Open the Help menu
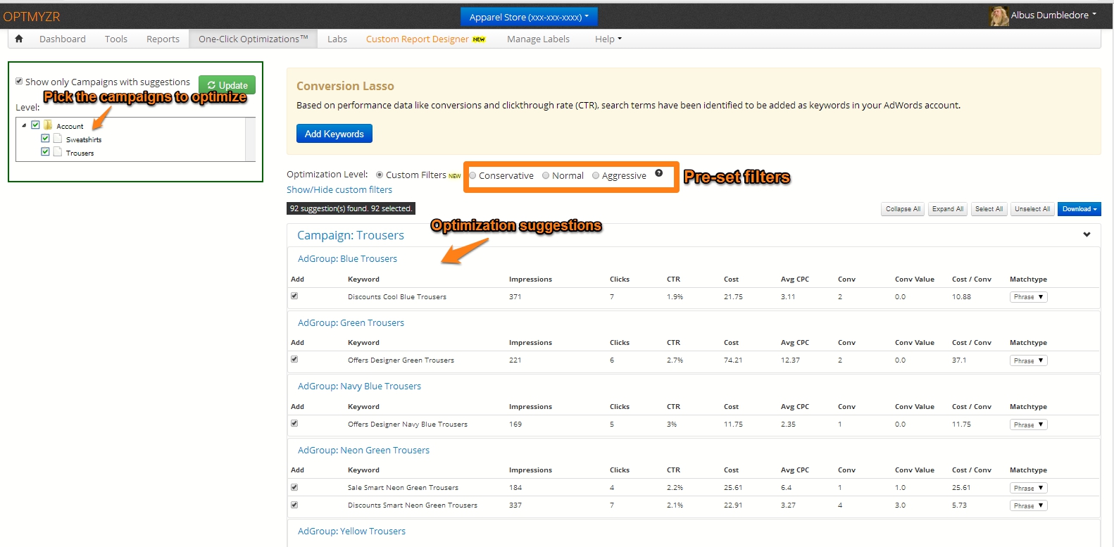The height and width of the screenshot is (547, 1114). coord(608,39)
